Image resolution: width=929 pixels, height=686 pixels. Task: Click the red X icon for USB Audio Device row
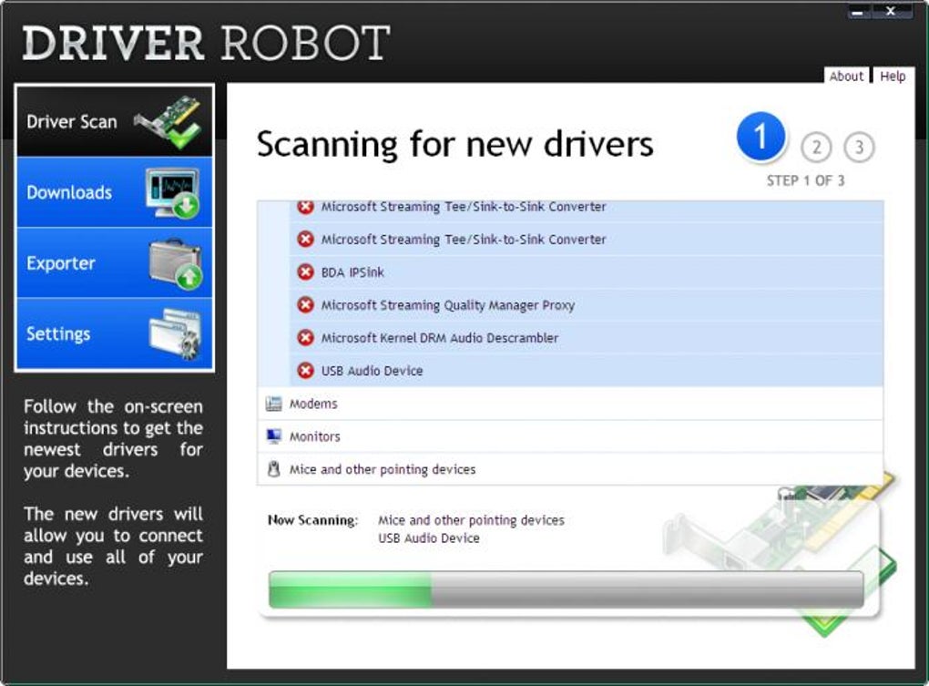click(305, 371)
